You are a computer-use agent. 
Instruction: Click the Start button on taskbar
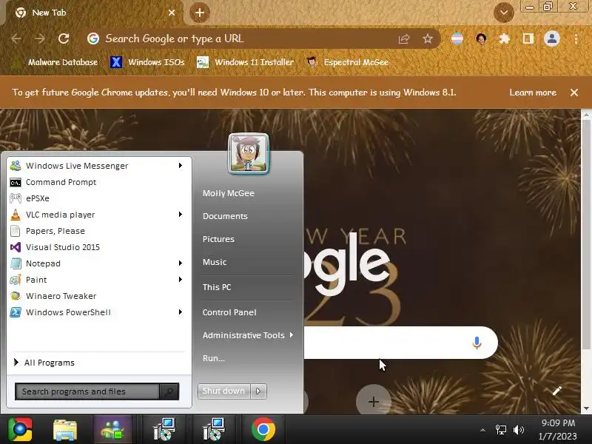[x=20, y=429]
